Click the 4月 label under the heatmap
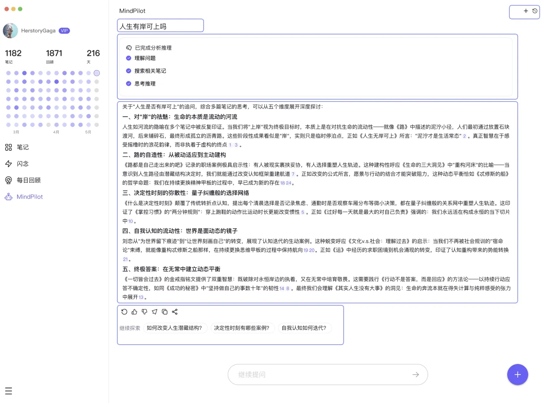This screenshot has width=548, height=403. (x=56, y=132)
